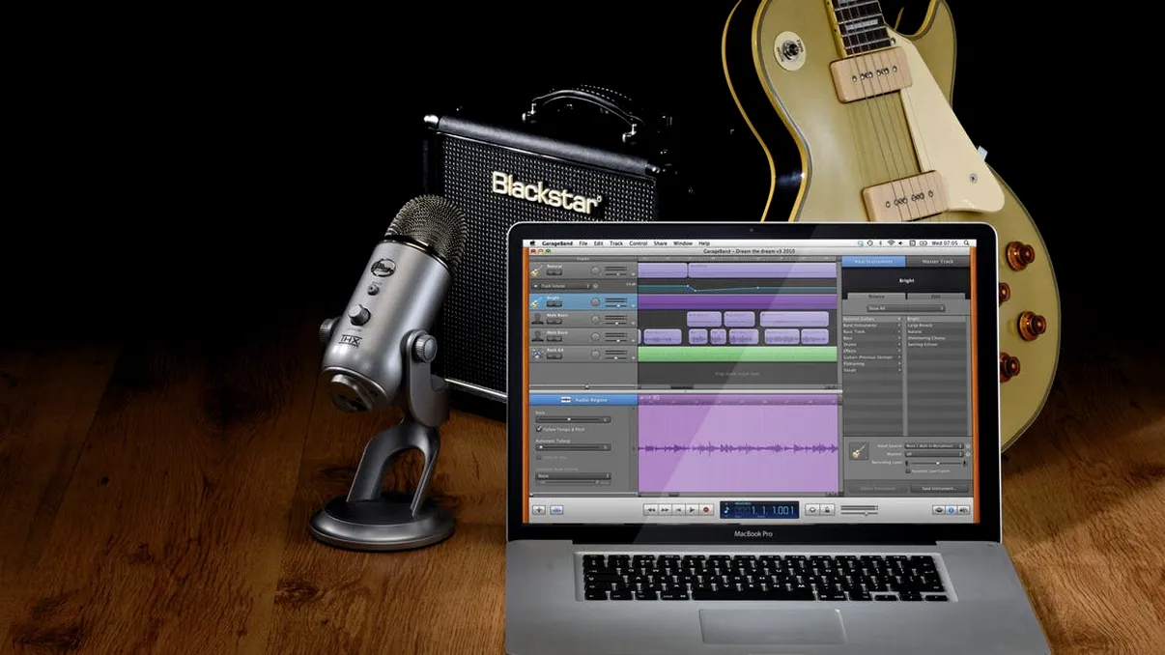Open the Track menu
This screenshot has height=655, width=1165.
tap(616, 243)
